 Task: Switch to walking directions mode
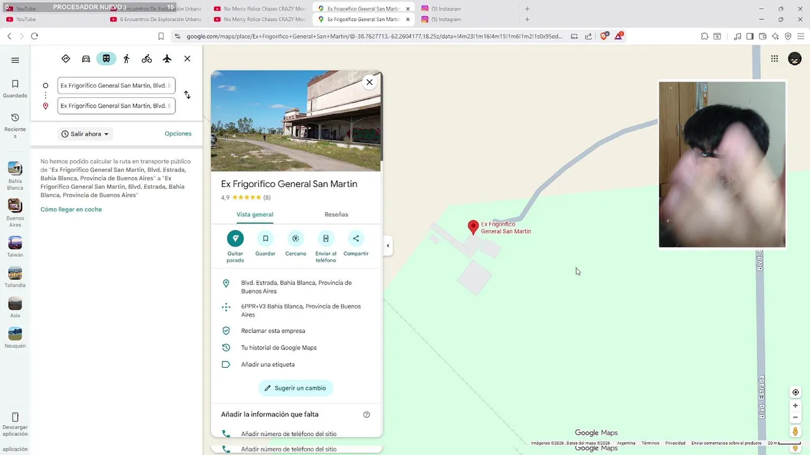coord(127,59)
